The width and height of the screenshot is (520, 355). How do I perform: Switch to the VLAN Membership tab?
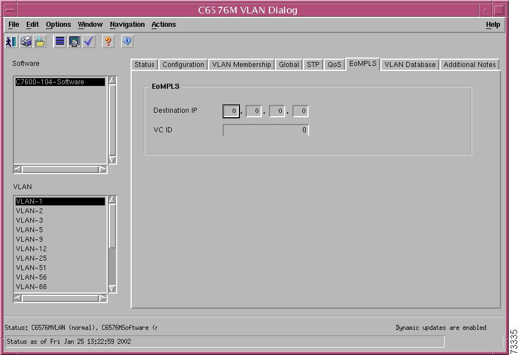click(x=242, y=65)
